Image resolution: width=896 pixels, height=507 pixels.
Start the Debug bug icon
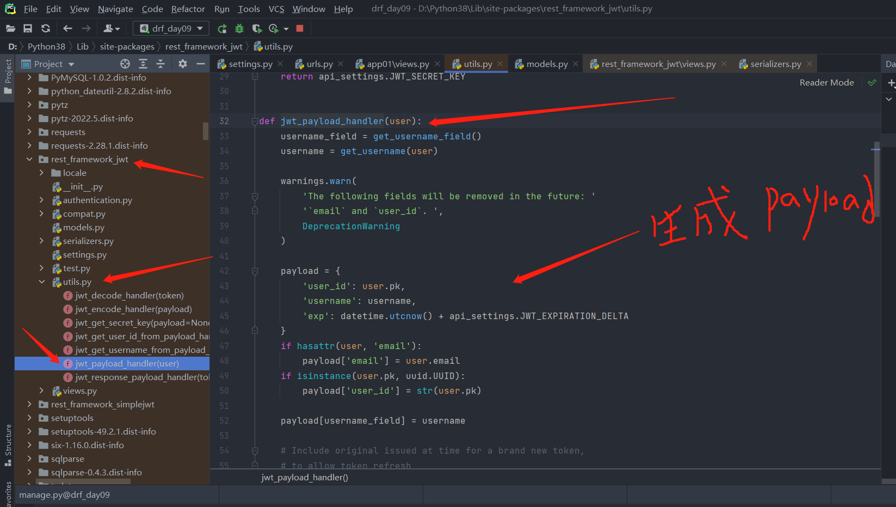(239, 28)
